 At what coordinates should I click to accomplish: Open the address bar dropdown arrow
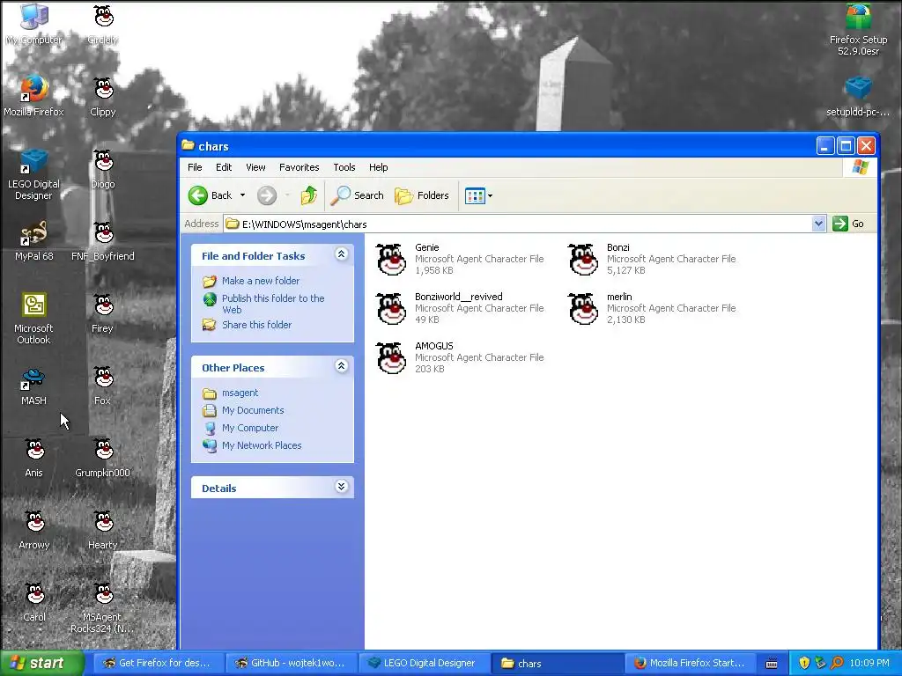click(x=818, y=224)
